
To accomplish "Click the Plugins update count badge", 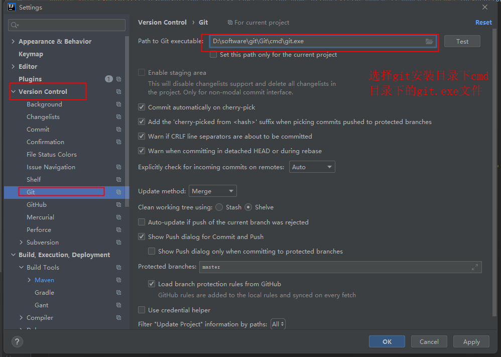I will point(109,79).
